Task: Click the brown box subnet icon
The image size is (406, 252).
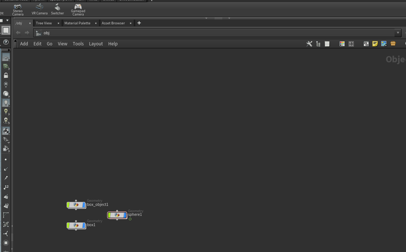Action: click(393, 44)
